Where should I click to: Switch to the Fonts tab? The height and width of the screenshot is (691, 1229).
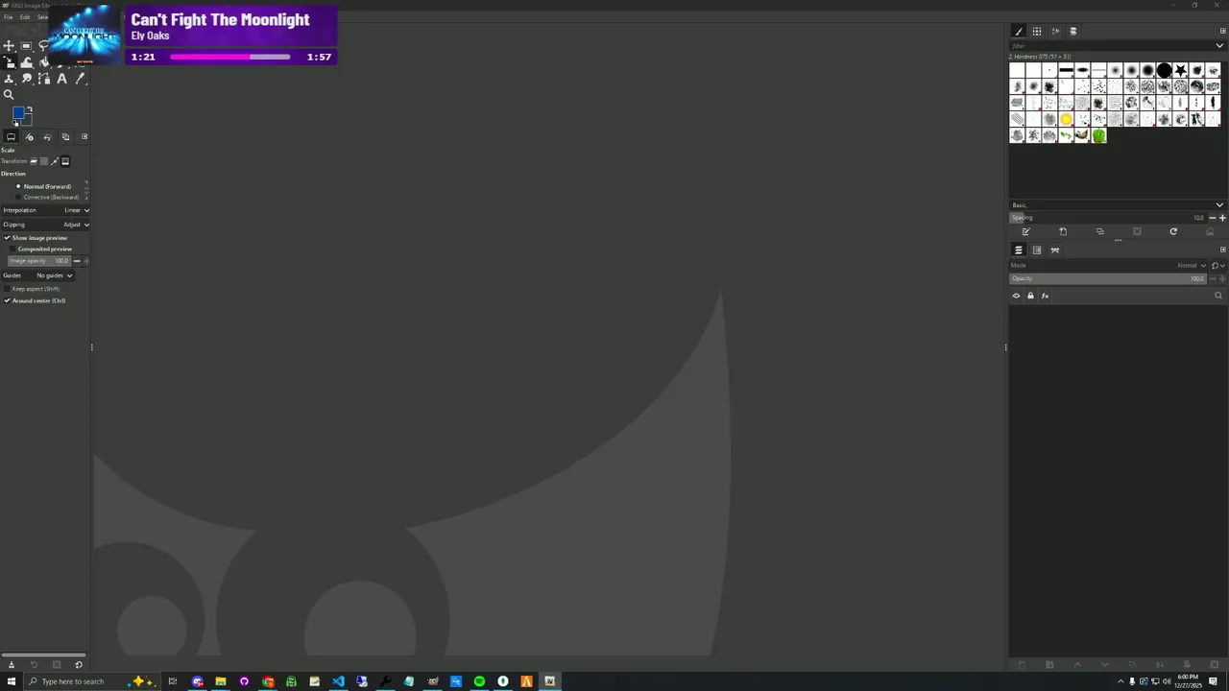1055,31
